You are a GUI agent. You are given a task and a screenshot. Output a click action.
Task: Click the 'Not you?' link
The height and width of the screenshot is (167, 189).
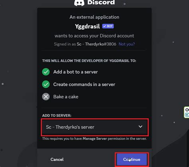(127, 44)
